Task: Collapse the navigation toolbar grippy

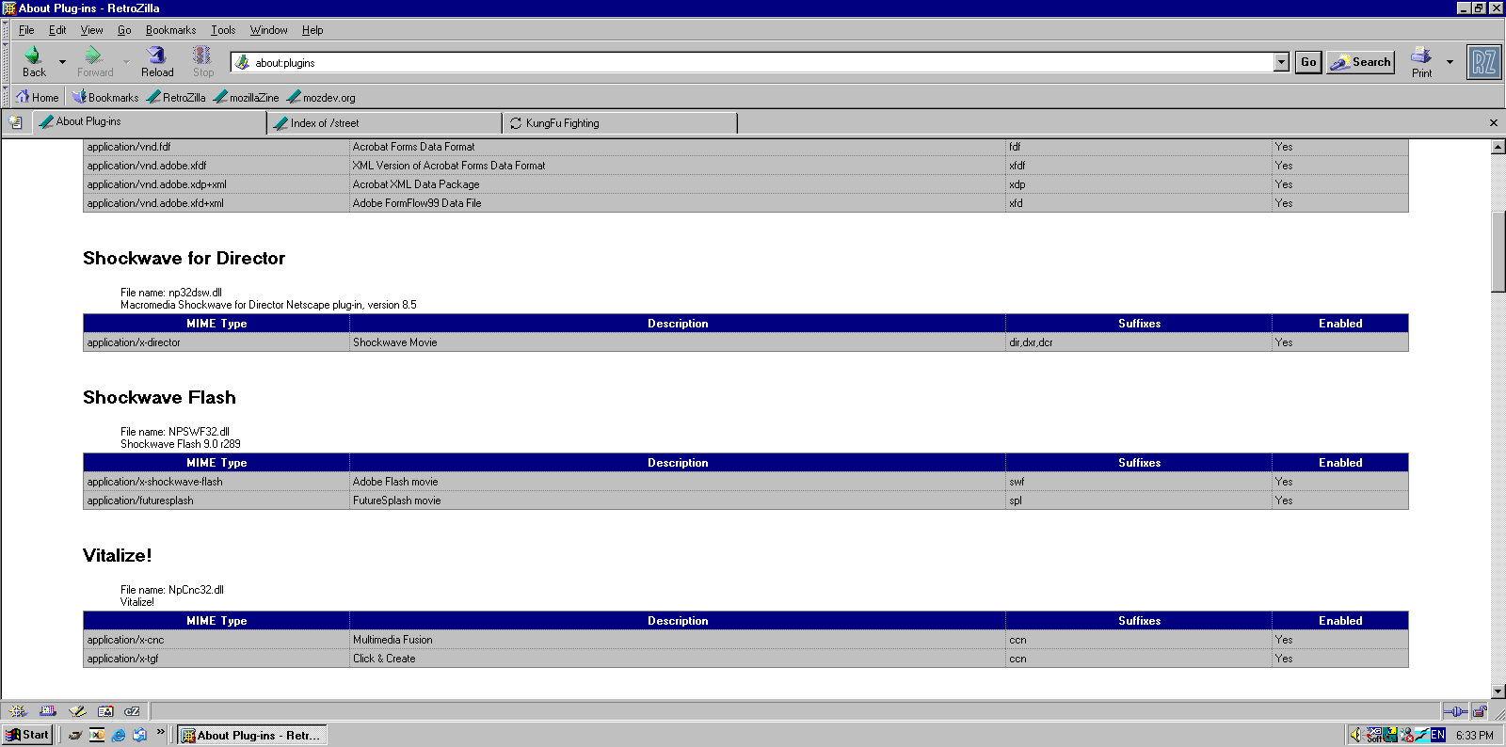Action: click(x=5, y=62)
